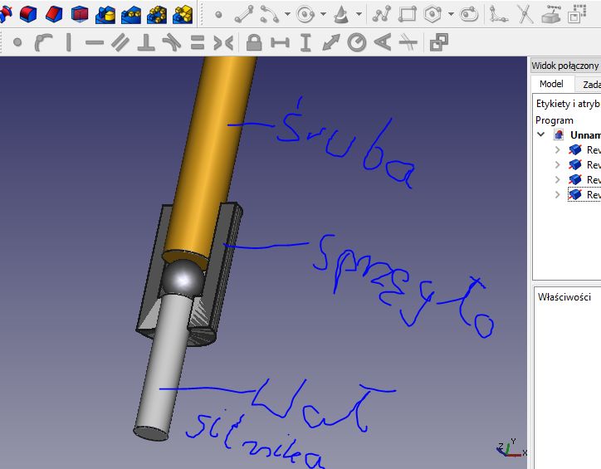The height and width of the screenshot is (469, 601).
Task: Click the 'Program' label in tree
Action: click(x=555, y=120)
